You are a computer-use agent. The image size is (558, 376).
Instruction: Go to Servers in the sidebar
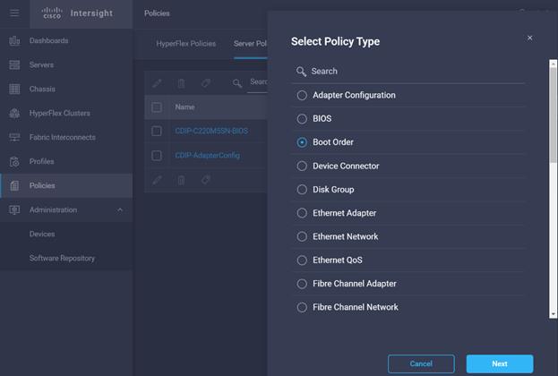coord(41,64)
